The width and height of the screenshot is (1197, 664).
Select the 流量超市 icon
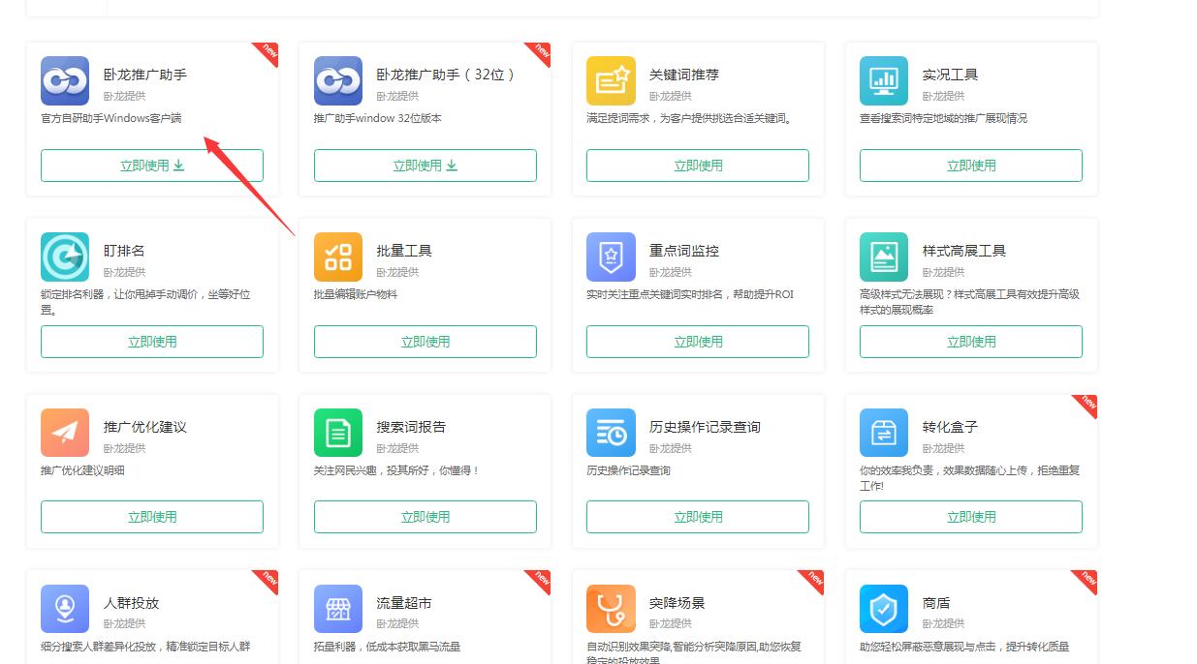pos(337,609)
